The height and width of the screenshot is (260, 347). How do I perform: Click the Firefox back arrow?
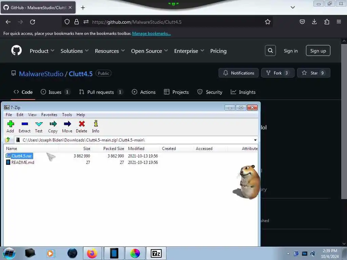8,22
